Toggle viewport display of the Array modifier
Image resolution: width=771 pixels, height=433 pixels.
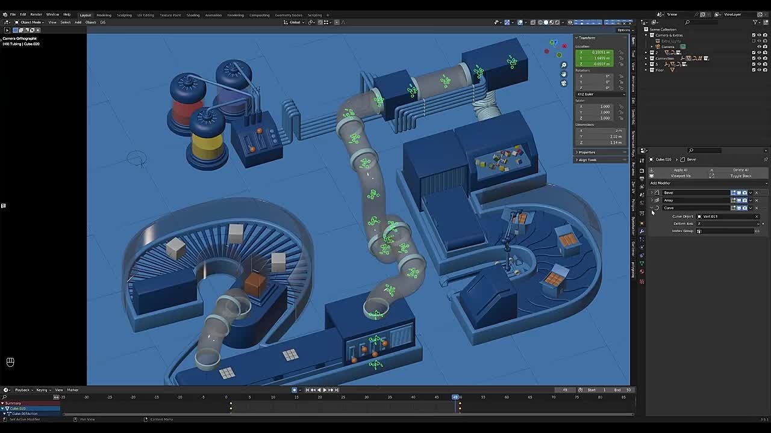[x=740, y=200]
